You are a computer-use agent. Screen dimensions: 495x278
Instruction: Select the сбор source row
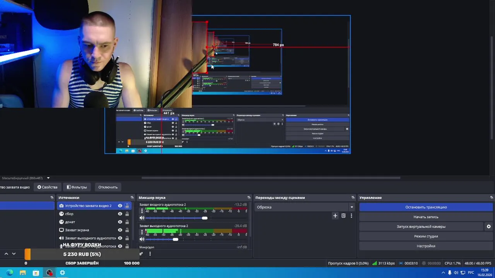coord(94,214)
